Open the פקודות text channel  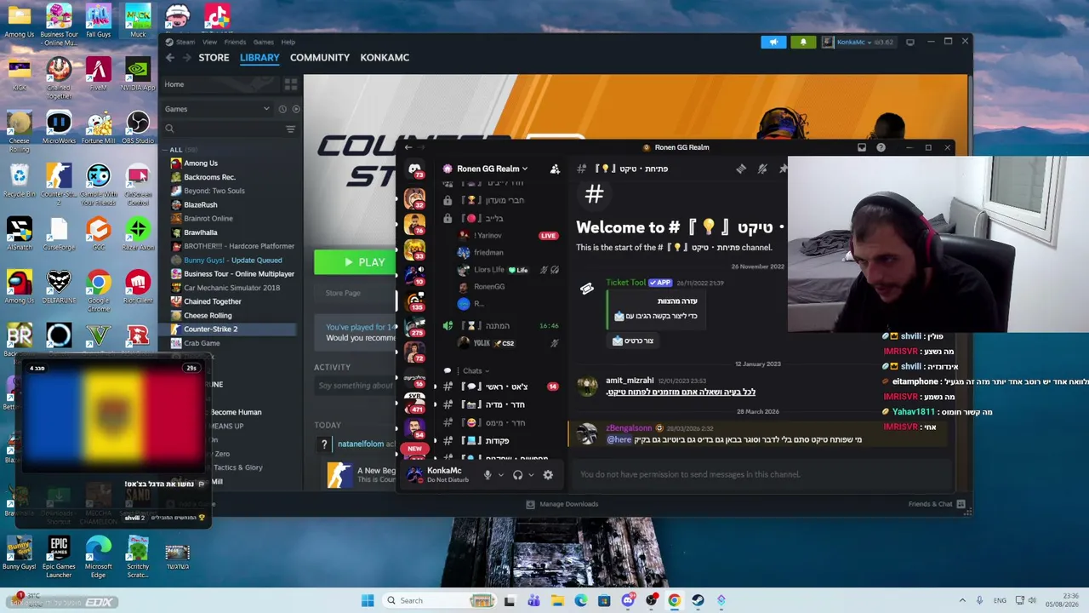pyautogui.click(x=499, y=441)
